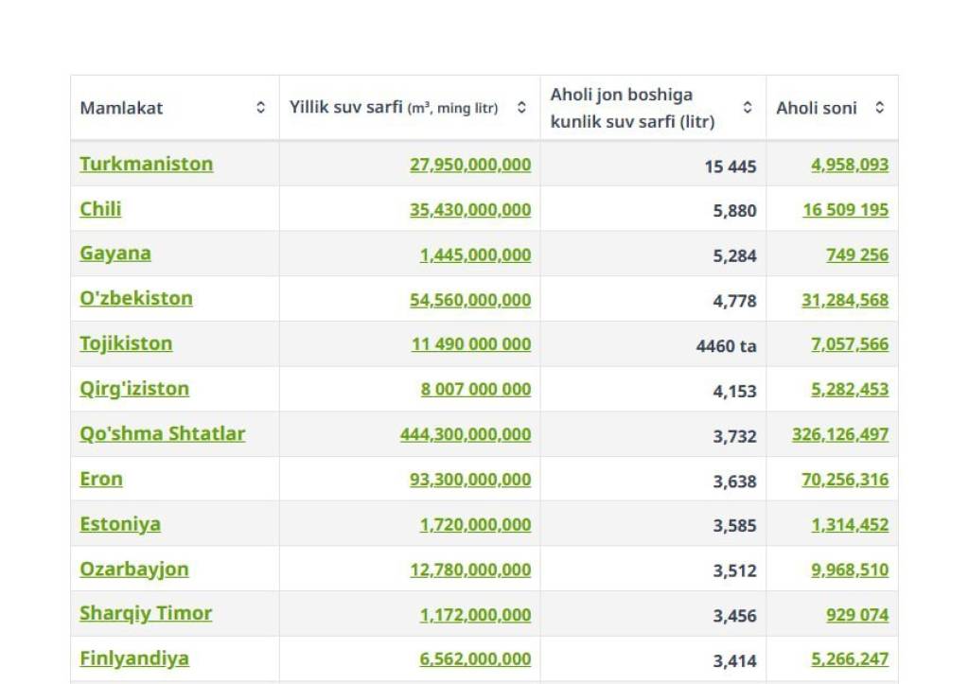Screen dimensions: 969x684
Task: Open Qirg'iziston country link
Action: pyautogui.click(x=134, y=389)
